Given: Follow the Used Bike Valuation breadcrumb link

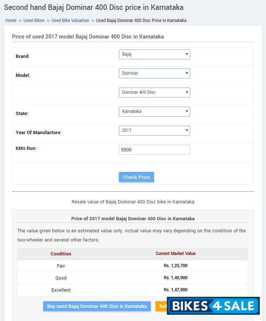Looking at the screenshot, I should (70, 21).
